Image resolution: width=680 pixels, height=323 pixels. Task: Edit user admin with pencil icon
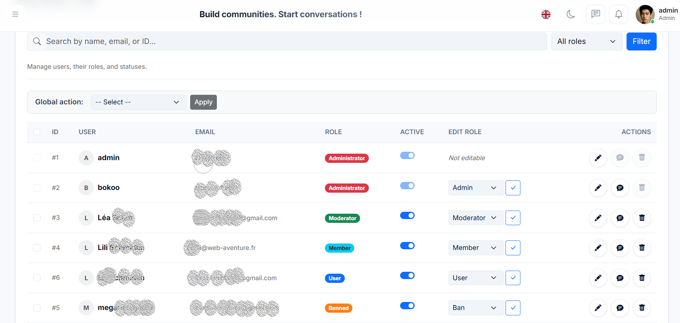click(x=598, y=157)
